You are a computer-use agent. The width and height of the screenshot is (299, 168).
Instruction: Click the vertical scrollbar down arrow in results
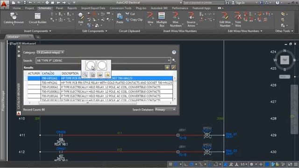175,99
